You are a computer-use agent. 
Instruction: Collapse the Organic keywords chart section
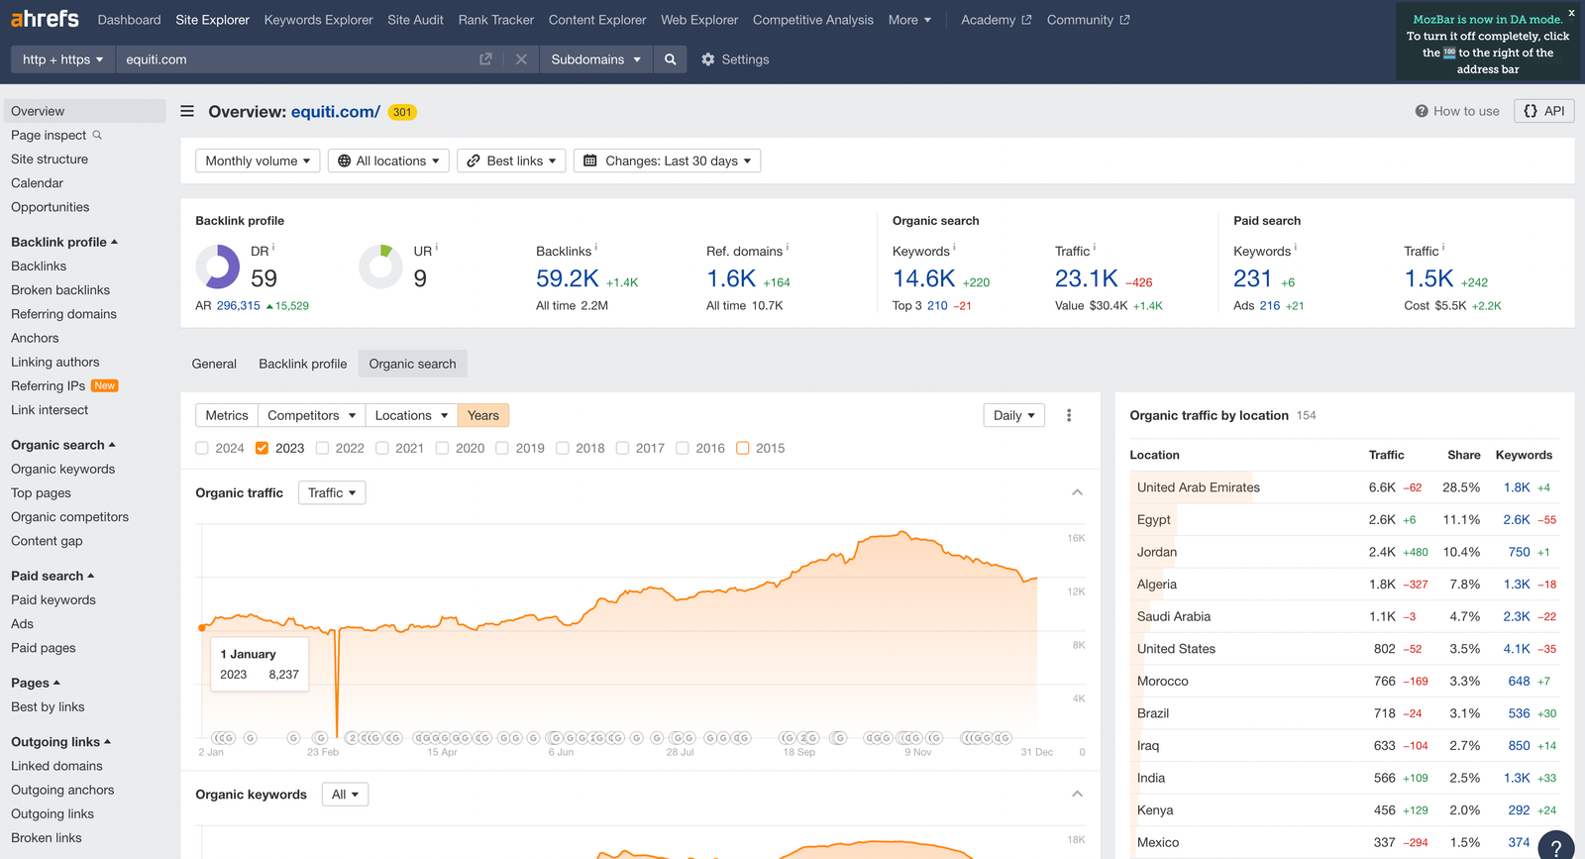(1077, 794)
